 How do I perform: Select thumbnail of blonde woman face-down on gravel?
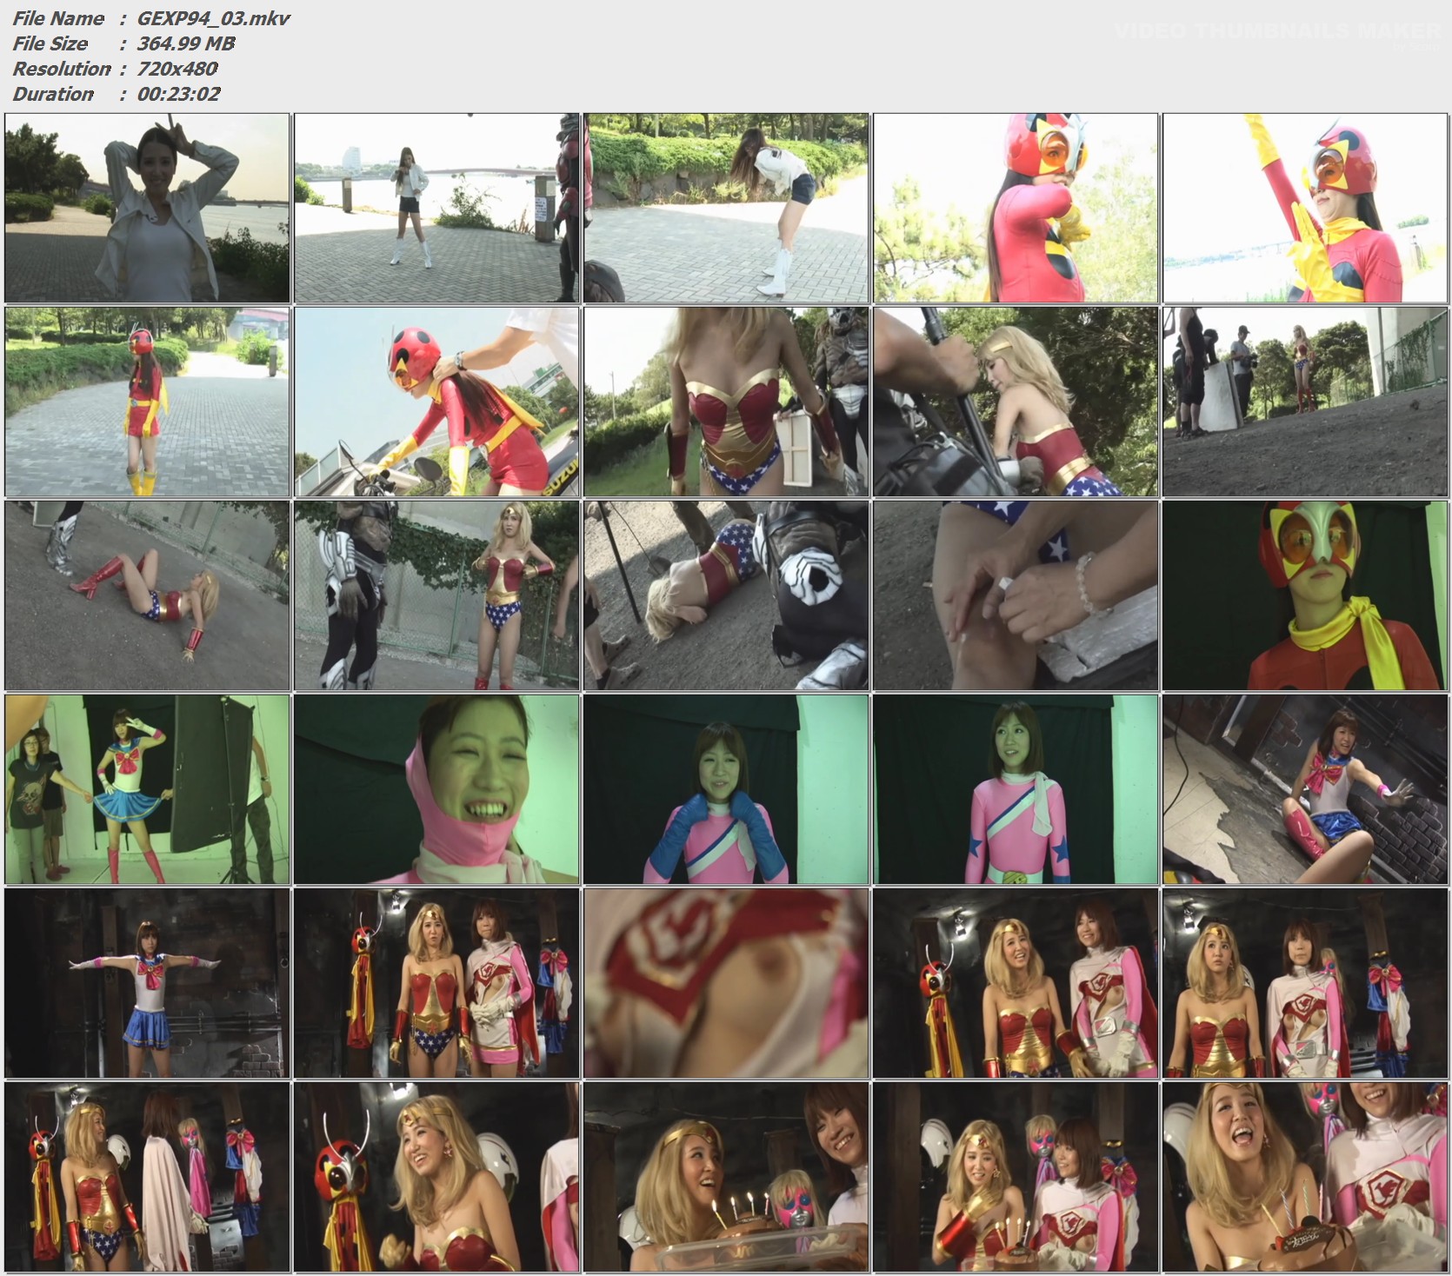pyautogui.click(x=726, y=595)
